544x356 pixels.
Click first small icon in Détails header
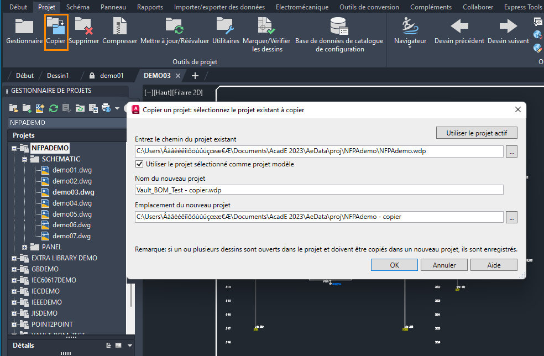click(108, 345)
